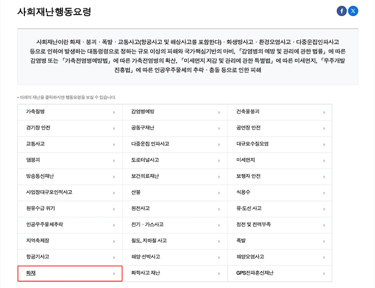Select the 화학사고 재난 item
375x288 pixels.
(x=175, y=273)
